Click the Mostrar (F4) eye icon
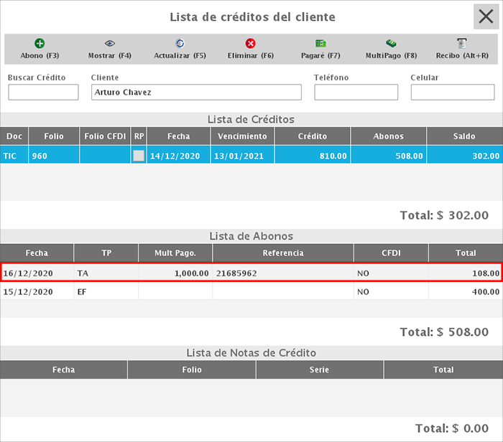 (109, 44)
